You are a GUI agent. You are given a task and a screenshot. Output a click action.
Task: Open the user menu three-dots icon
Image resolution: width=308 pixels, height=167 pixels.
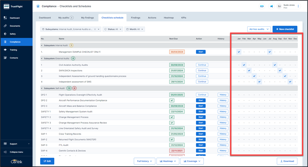(298, 6)
